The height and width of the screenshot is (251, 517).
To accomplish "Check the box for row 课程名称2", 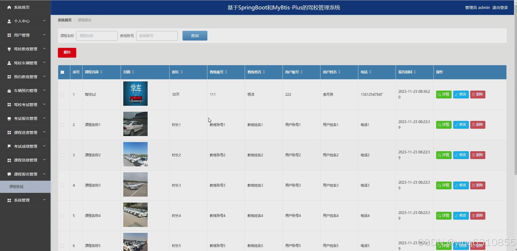I will point(62,155).
